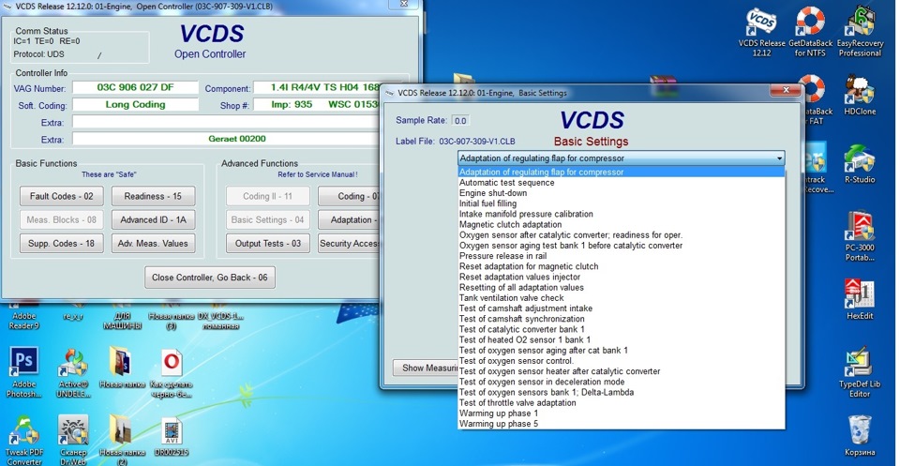This screenshot has height=466, width=900.
Task: Open the Recycle Bin (Корзина) icon
Action: coord(860,436)
